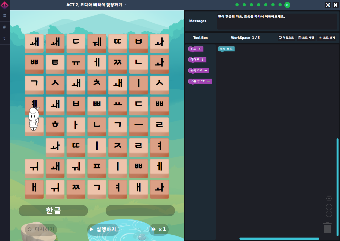The image size is (340, 241).
Task: Click the ㅊ tile on the board
Action: pyautogui.click(x=97, y=85)
